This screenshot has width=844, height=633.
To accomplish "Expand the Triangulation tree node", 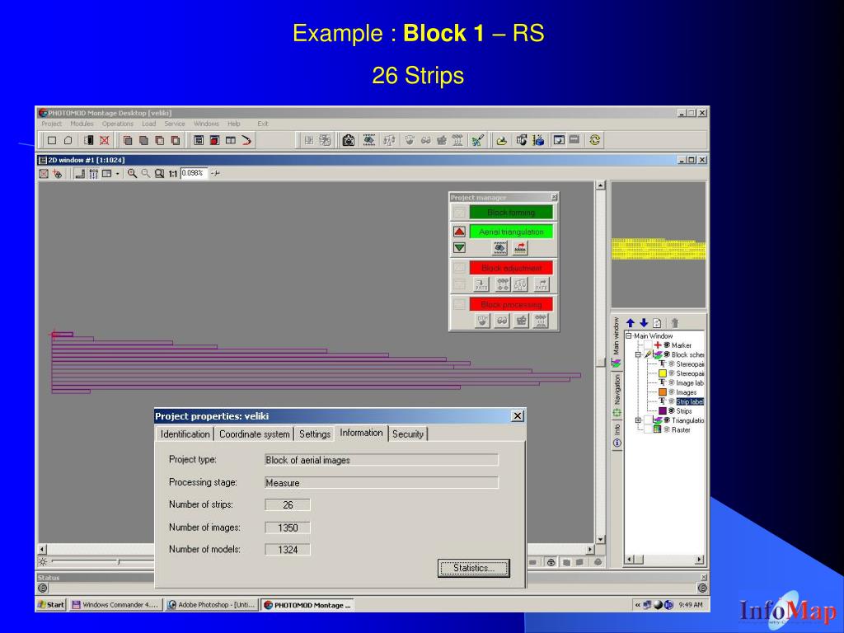I will (x=638, y=420).
